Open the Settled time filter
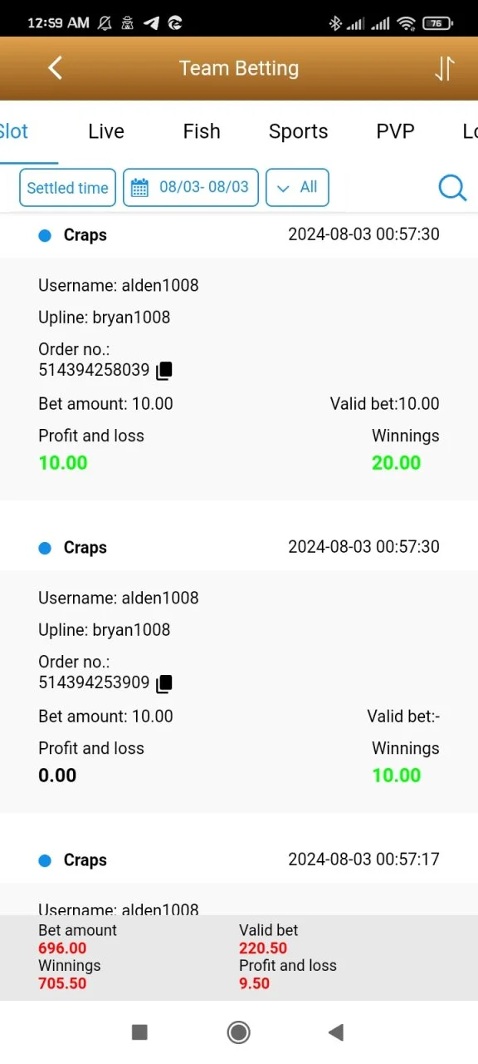 [67, 188]
